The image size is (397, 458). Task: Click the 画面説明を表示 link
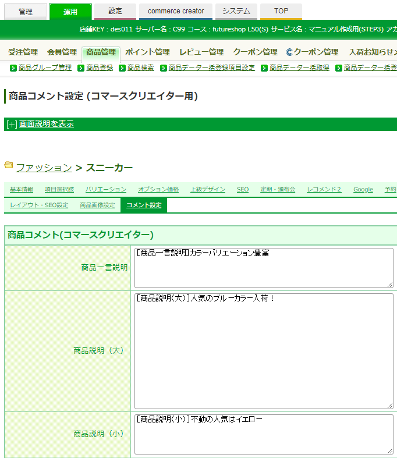click(47, 124)
